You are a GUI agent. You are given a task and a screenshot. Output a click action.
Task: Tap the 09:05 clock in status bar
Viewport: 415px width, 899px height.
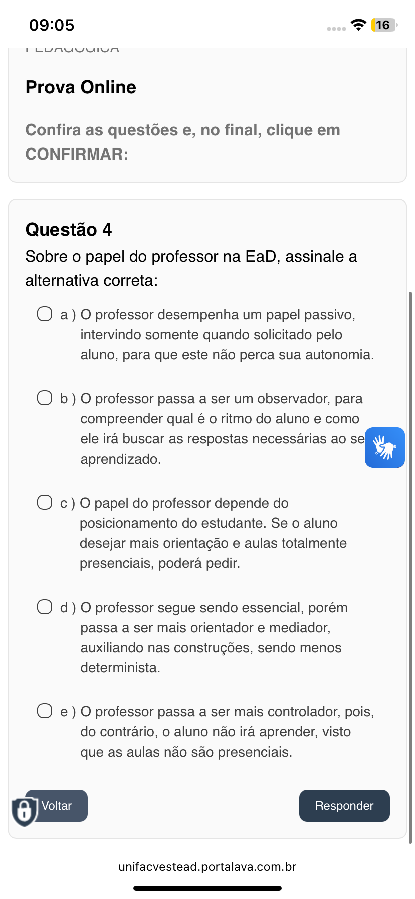pos(52,25)
